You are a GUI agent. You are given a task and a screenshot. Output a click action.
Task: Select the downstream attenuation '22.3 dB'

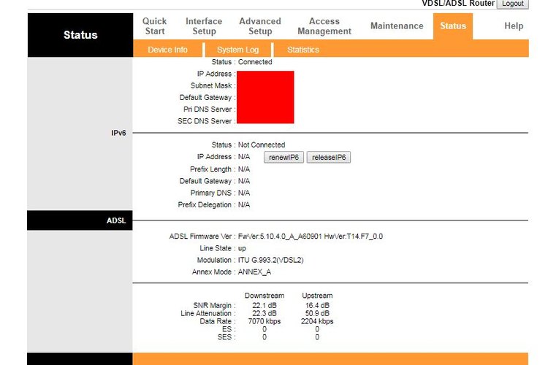point(265,313)
